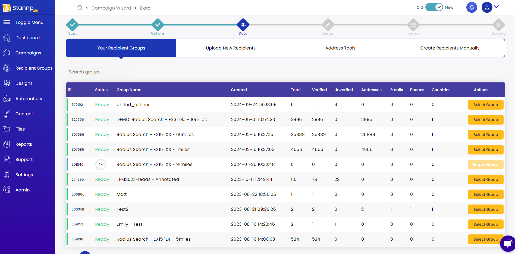The width and height of the screenshot is (515, 254).
Task: Open Create Recipients Manually tab
Action: coord(450,48)
